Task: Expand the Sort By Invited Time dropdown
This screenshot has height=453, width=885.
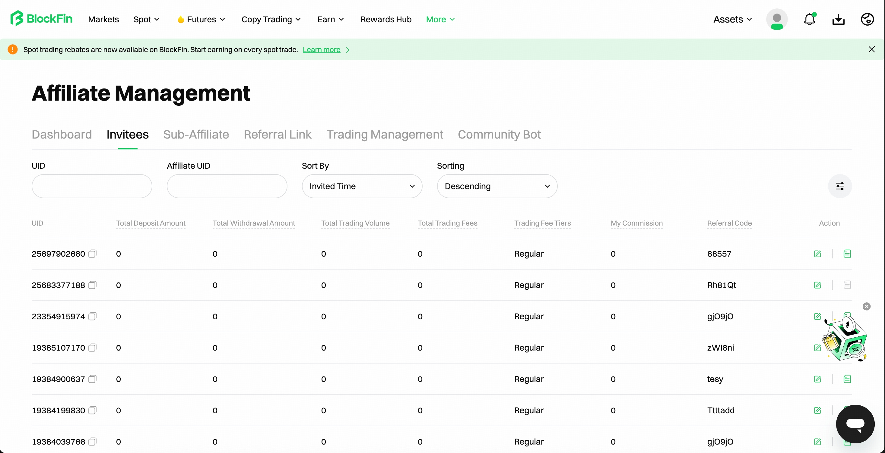Action: click(x=362, y=186)
